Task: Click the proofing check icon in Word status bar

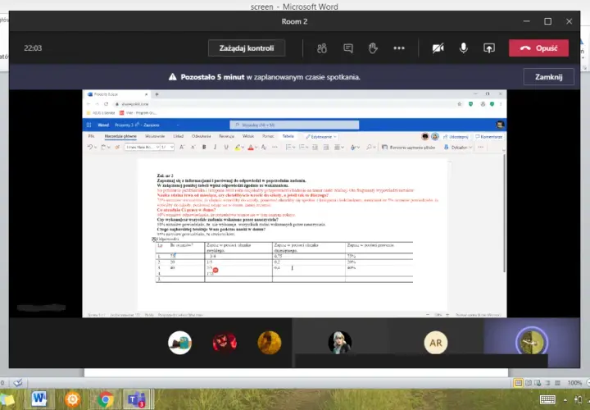Action: tap(17, 383)
